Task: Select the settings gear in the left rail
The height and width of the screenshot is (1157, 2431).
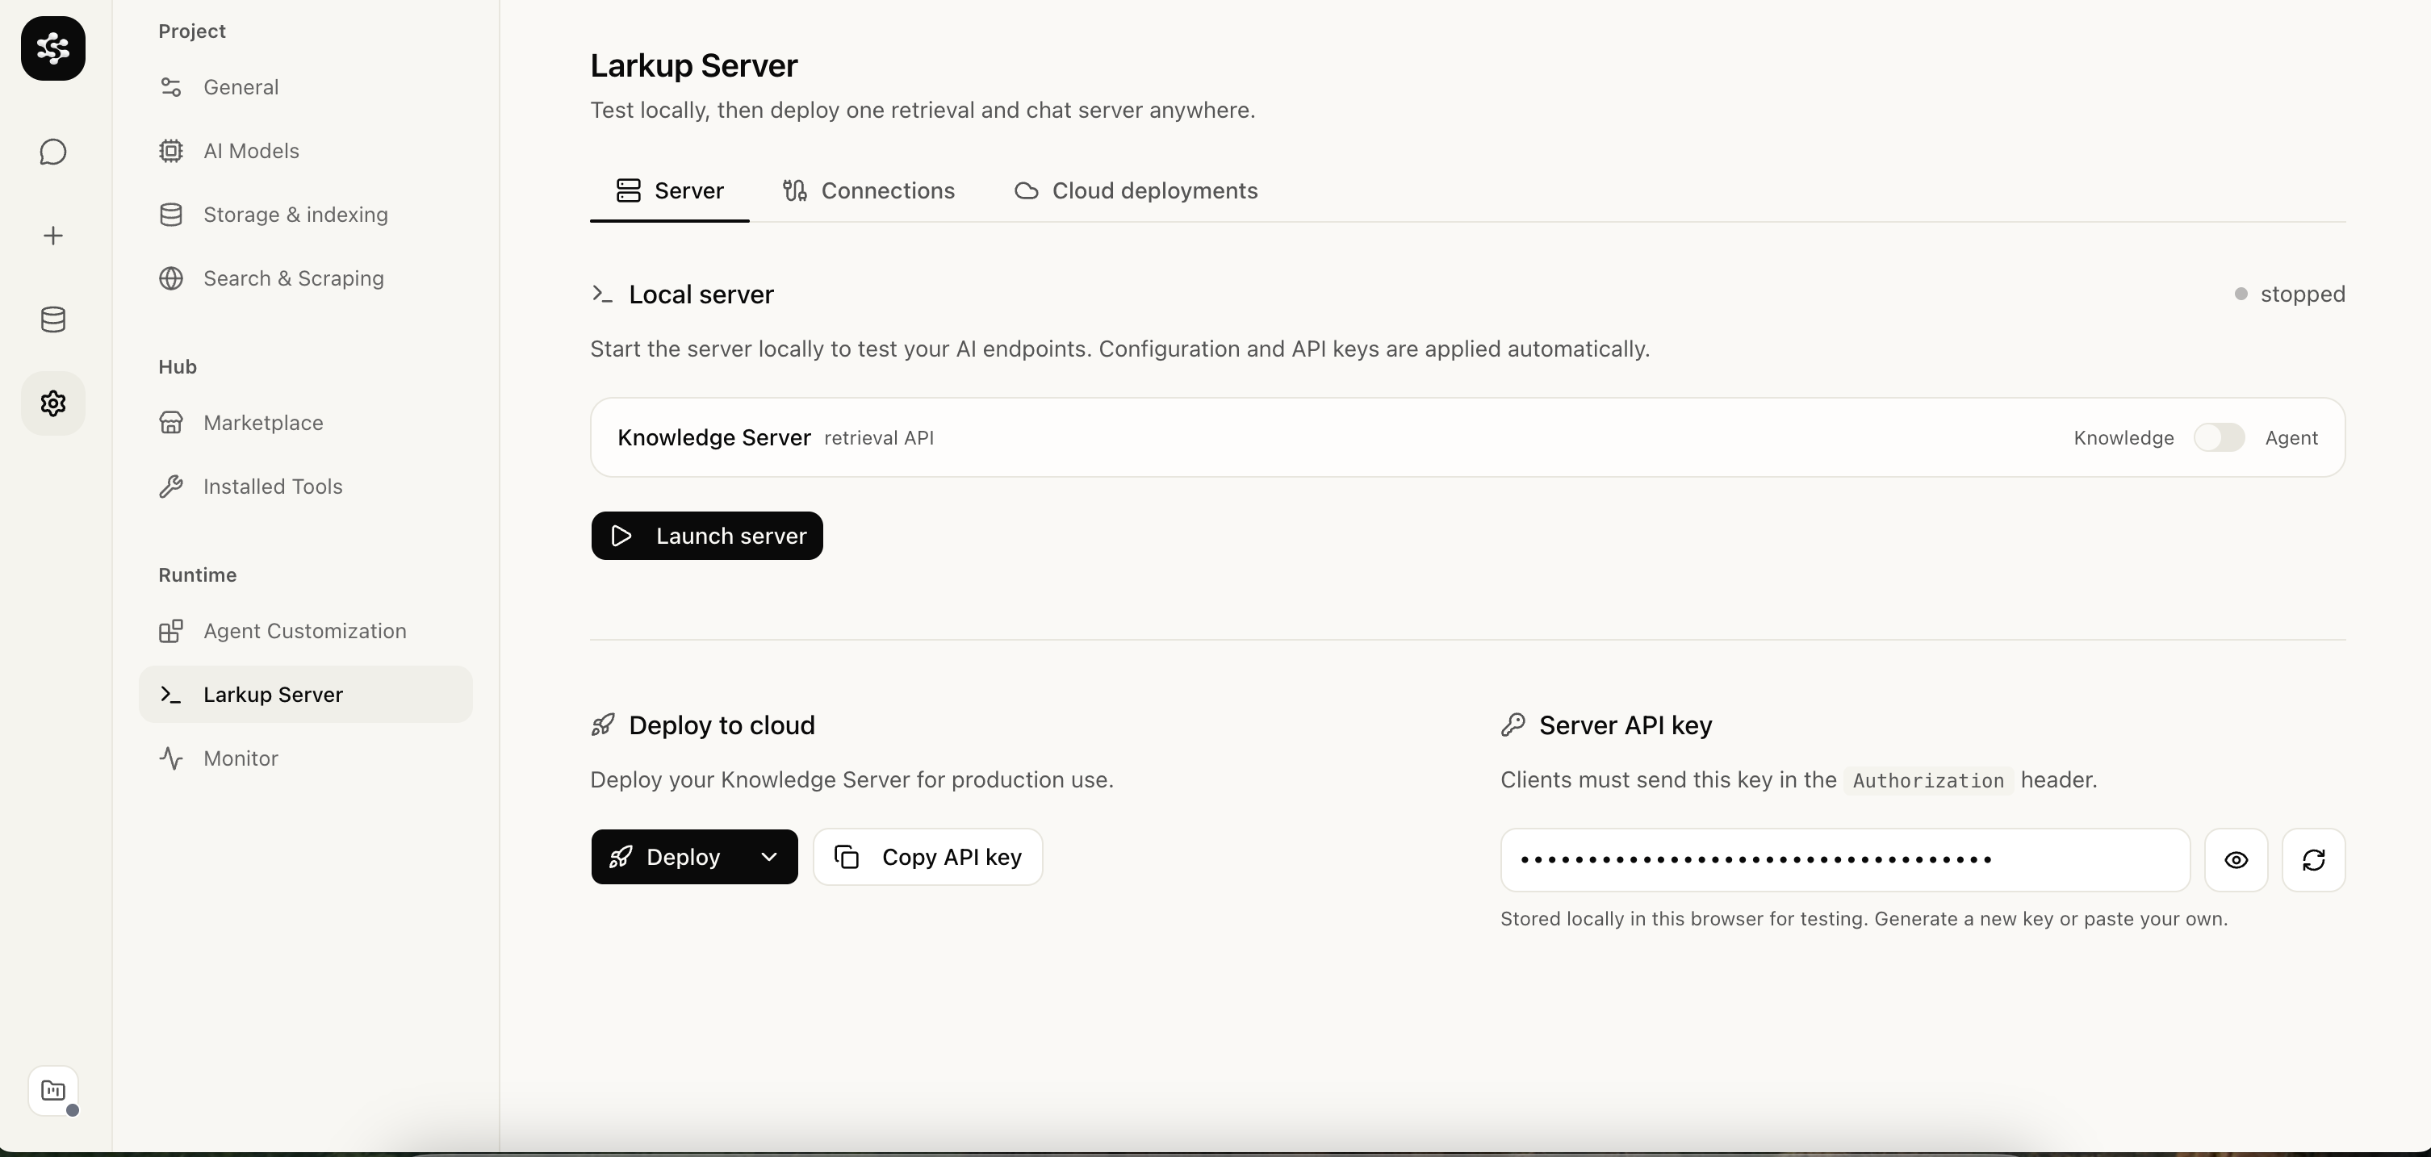Action: tap(52, 404)
